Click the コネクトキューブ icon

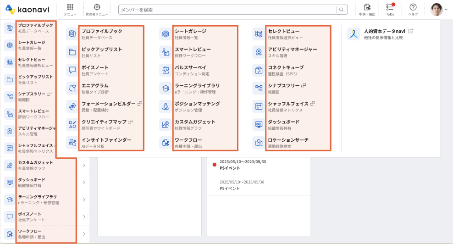259,70
